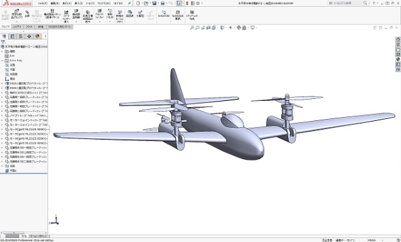Click the Save icon in the top toolbar

[154, 3]
